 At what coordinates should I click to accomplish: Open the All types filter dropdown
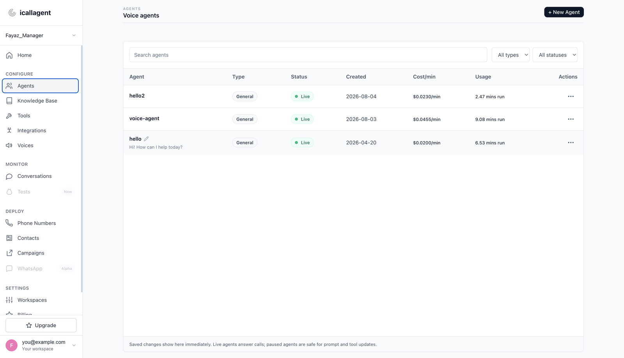[511, 55]
